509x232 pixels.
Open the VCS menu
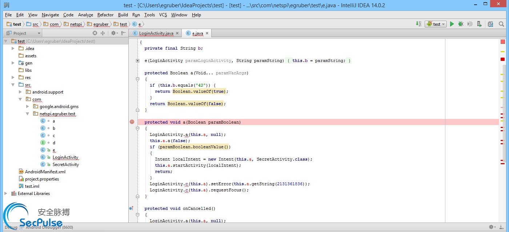click(x=163, y=15)
